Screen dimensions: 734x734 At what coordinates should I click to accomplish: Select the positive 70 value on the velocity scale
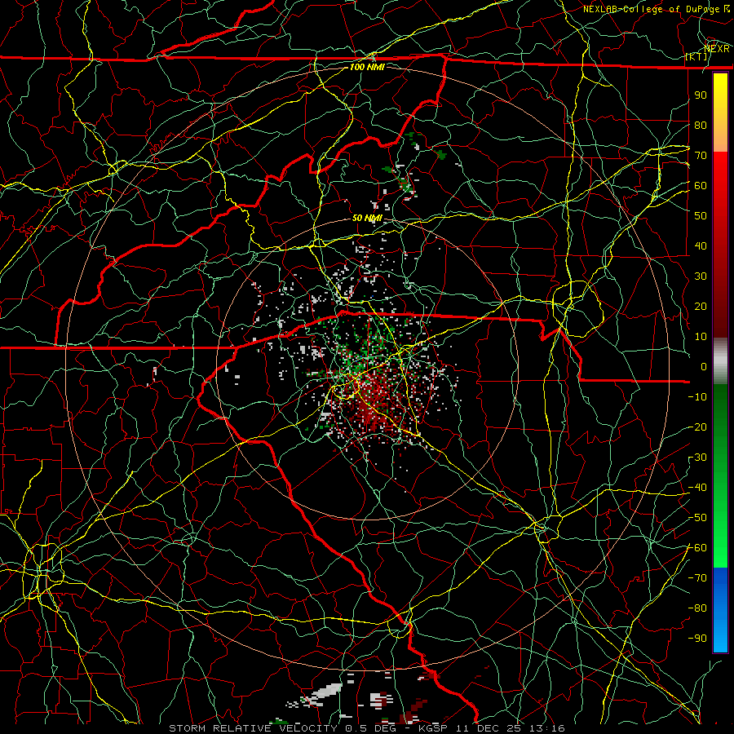[x=701, y=156]
